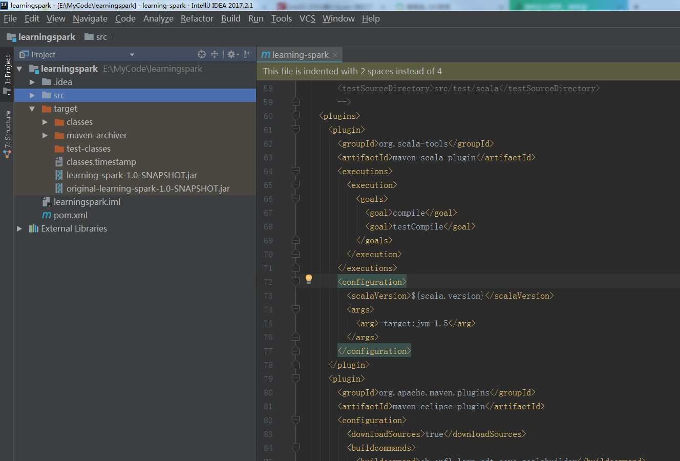Click learningspark breadcrumb in navigation bar
The height and width of the screenshot is (461, 680).
tap(41, 37)
